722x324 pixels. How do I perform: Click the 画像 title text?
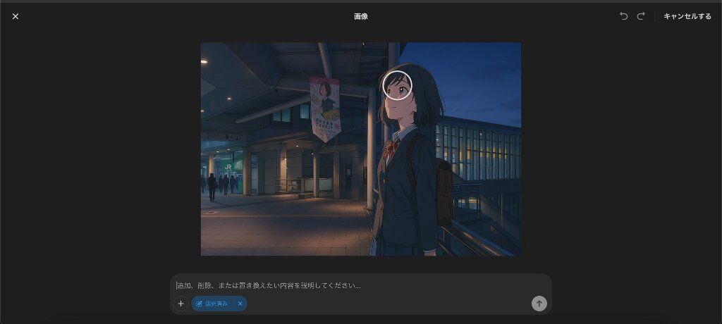click(361, 17)
